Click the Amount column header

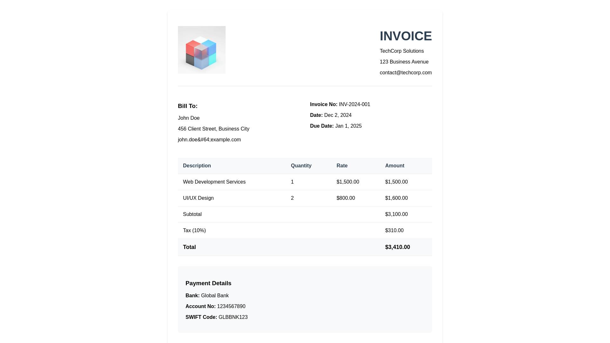tap(394, 166)
